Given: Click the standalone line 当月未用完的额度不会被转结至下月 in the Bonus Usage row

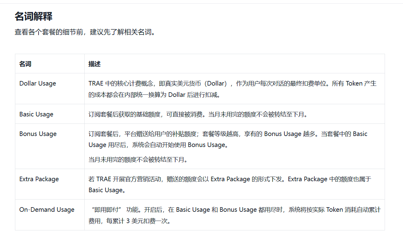Looking at the screenshot, I should (138, 160).
